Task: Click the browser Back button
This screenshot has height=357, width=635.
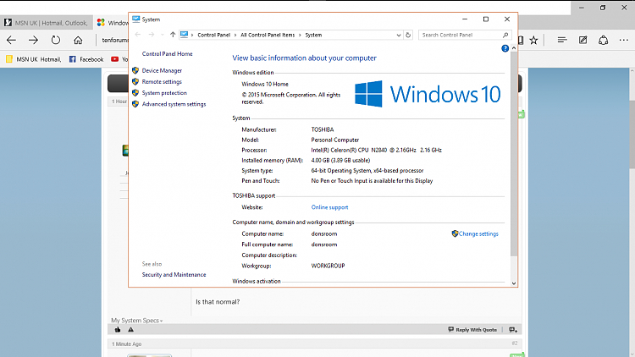Action: pyautogui.click(x=11, y=40)
